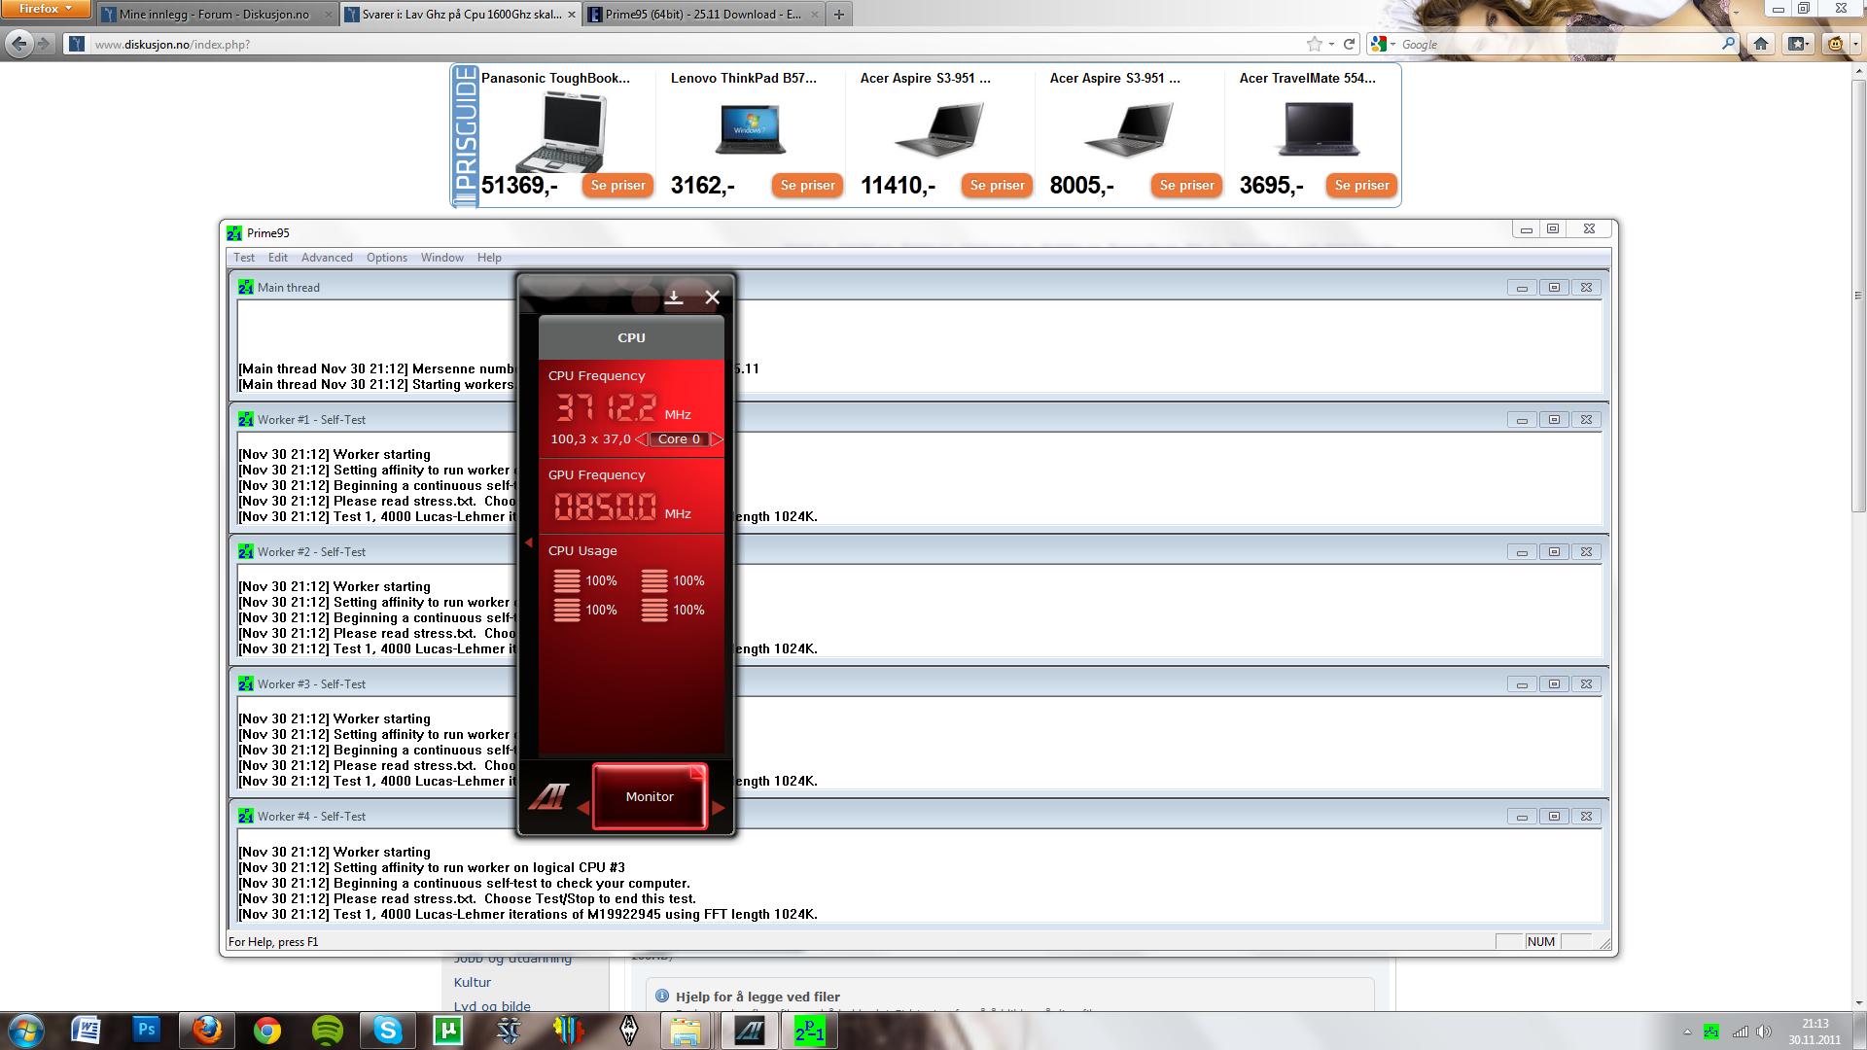Open Skyrim from taskbar
Screen dimensions: 1867x1050
629,1031
